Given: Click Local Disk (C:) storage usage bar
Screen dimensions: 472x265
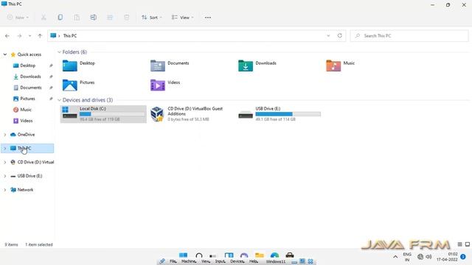Looking at the screenshot, I should (x=112, y=114).
